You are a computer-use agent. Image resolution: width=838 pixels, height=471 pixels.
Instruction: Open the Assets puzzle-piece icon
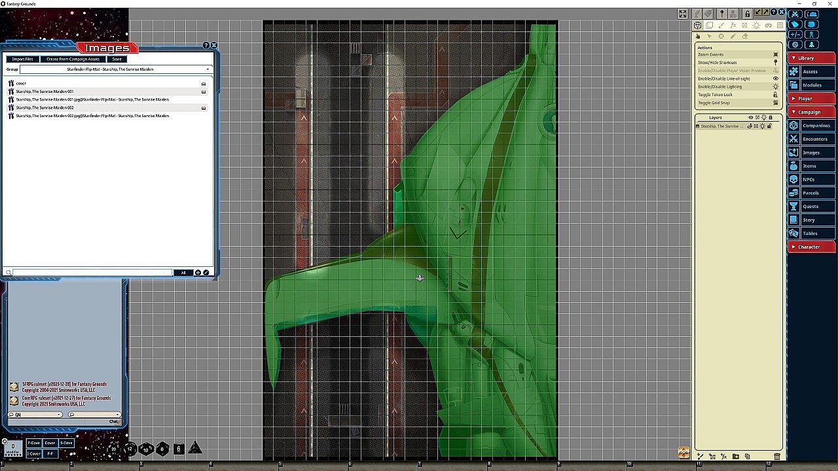[x=794, y=71]
